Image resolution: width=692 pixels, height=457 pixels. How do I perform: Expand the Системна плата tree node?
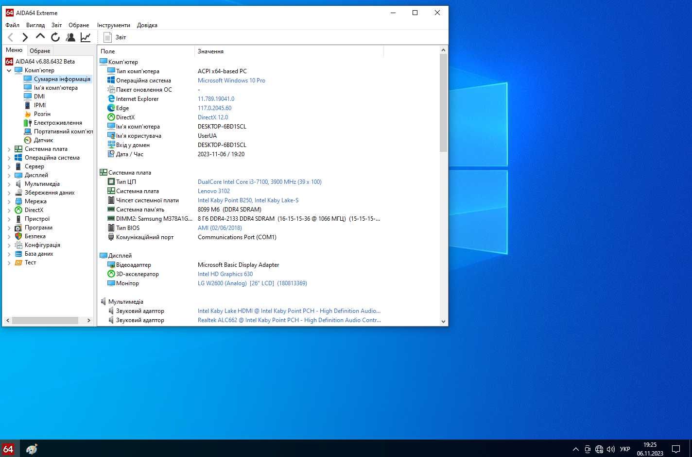[x=9, y=149]
